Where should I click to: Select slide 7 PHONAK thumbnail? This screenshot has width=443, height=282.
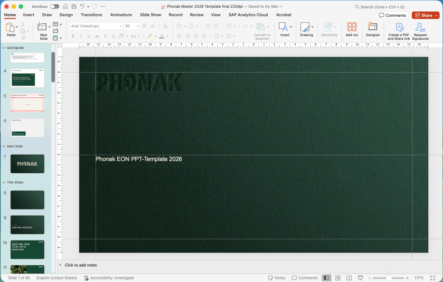[x=27, y=164]
